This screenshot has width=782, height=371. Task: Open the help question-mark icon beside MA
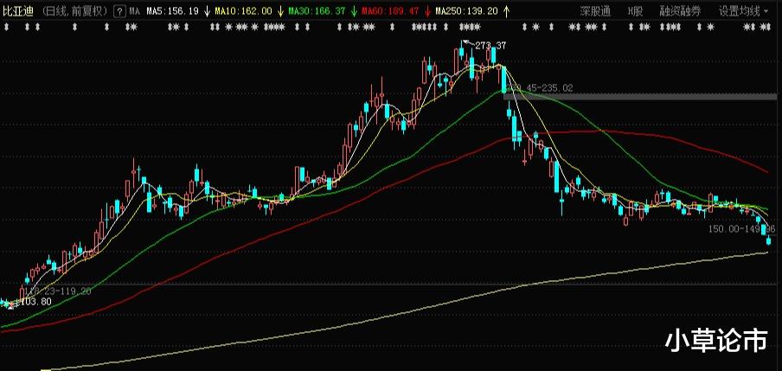point(119,11)
